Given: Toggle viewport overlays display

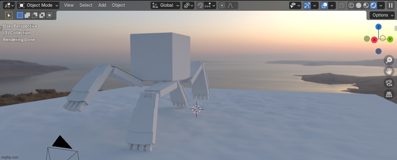Looking at the screenshot, I should pos(324,5).
